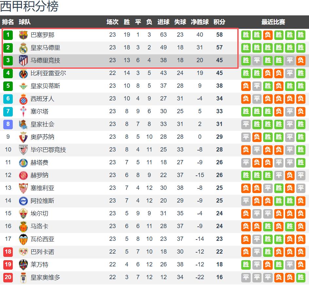Open the 皇家社会 team link
The image size is (309, 286).
tap(43, 124)
